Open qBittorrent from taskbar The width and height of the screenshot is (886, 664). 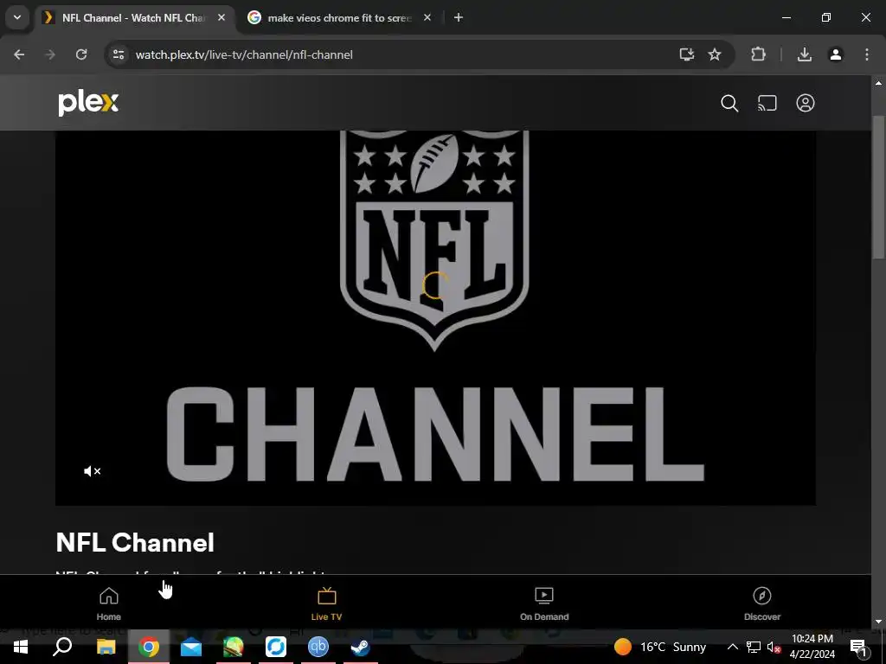[318, 647]
